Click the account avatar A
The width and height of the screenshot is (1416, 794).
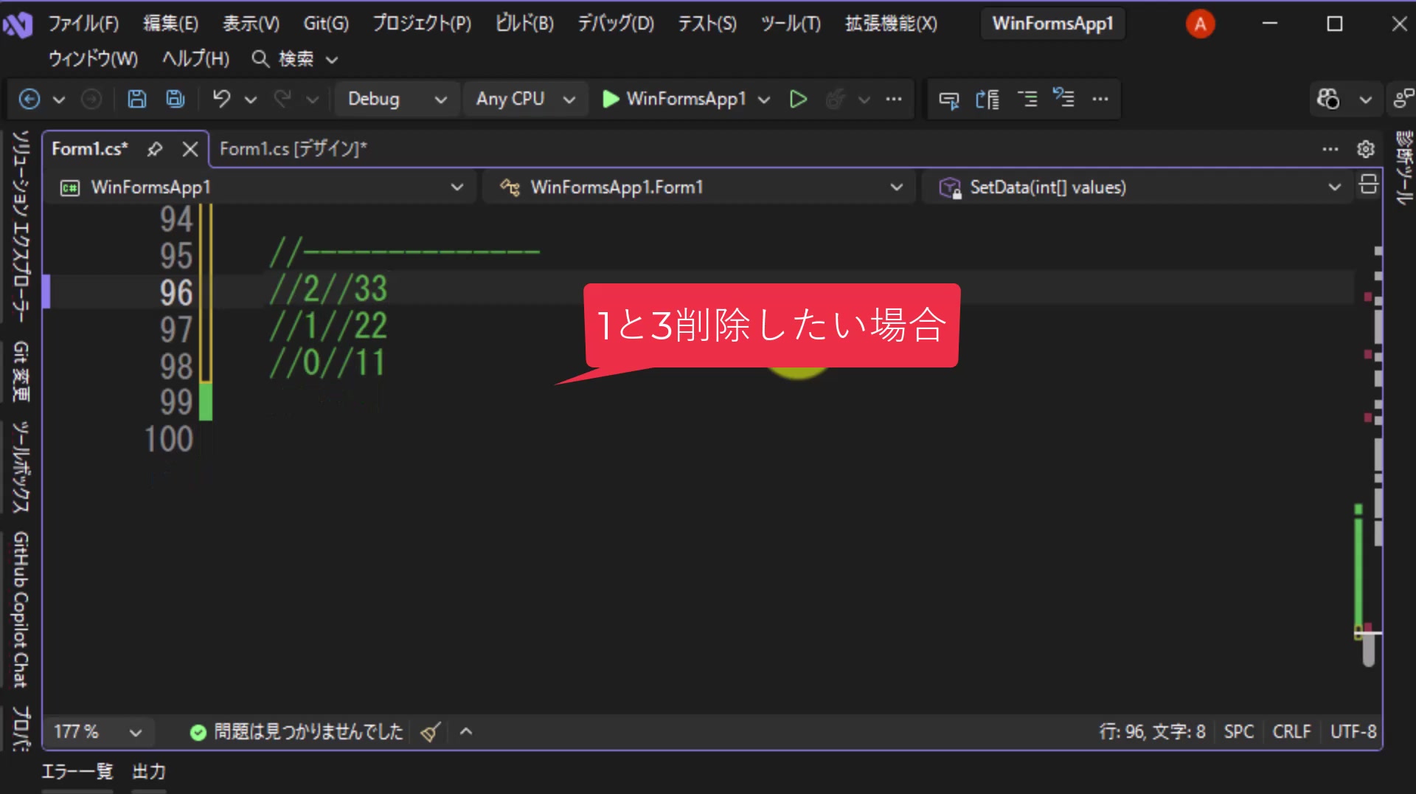pyautogui.click(x=1200, y=24)
